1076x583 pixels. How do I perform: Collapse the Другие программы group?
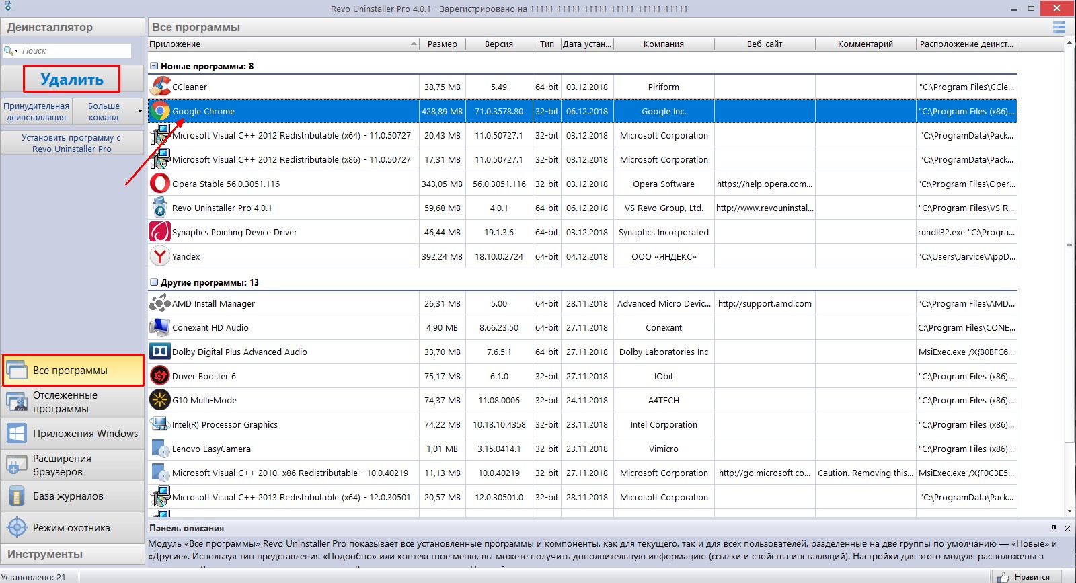(x=154, y=282)
